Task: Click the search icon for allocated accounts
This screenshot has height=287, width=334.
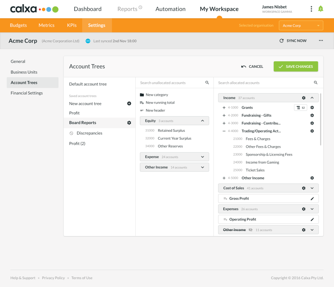Action: point(316,83)
